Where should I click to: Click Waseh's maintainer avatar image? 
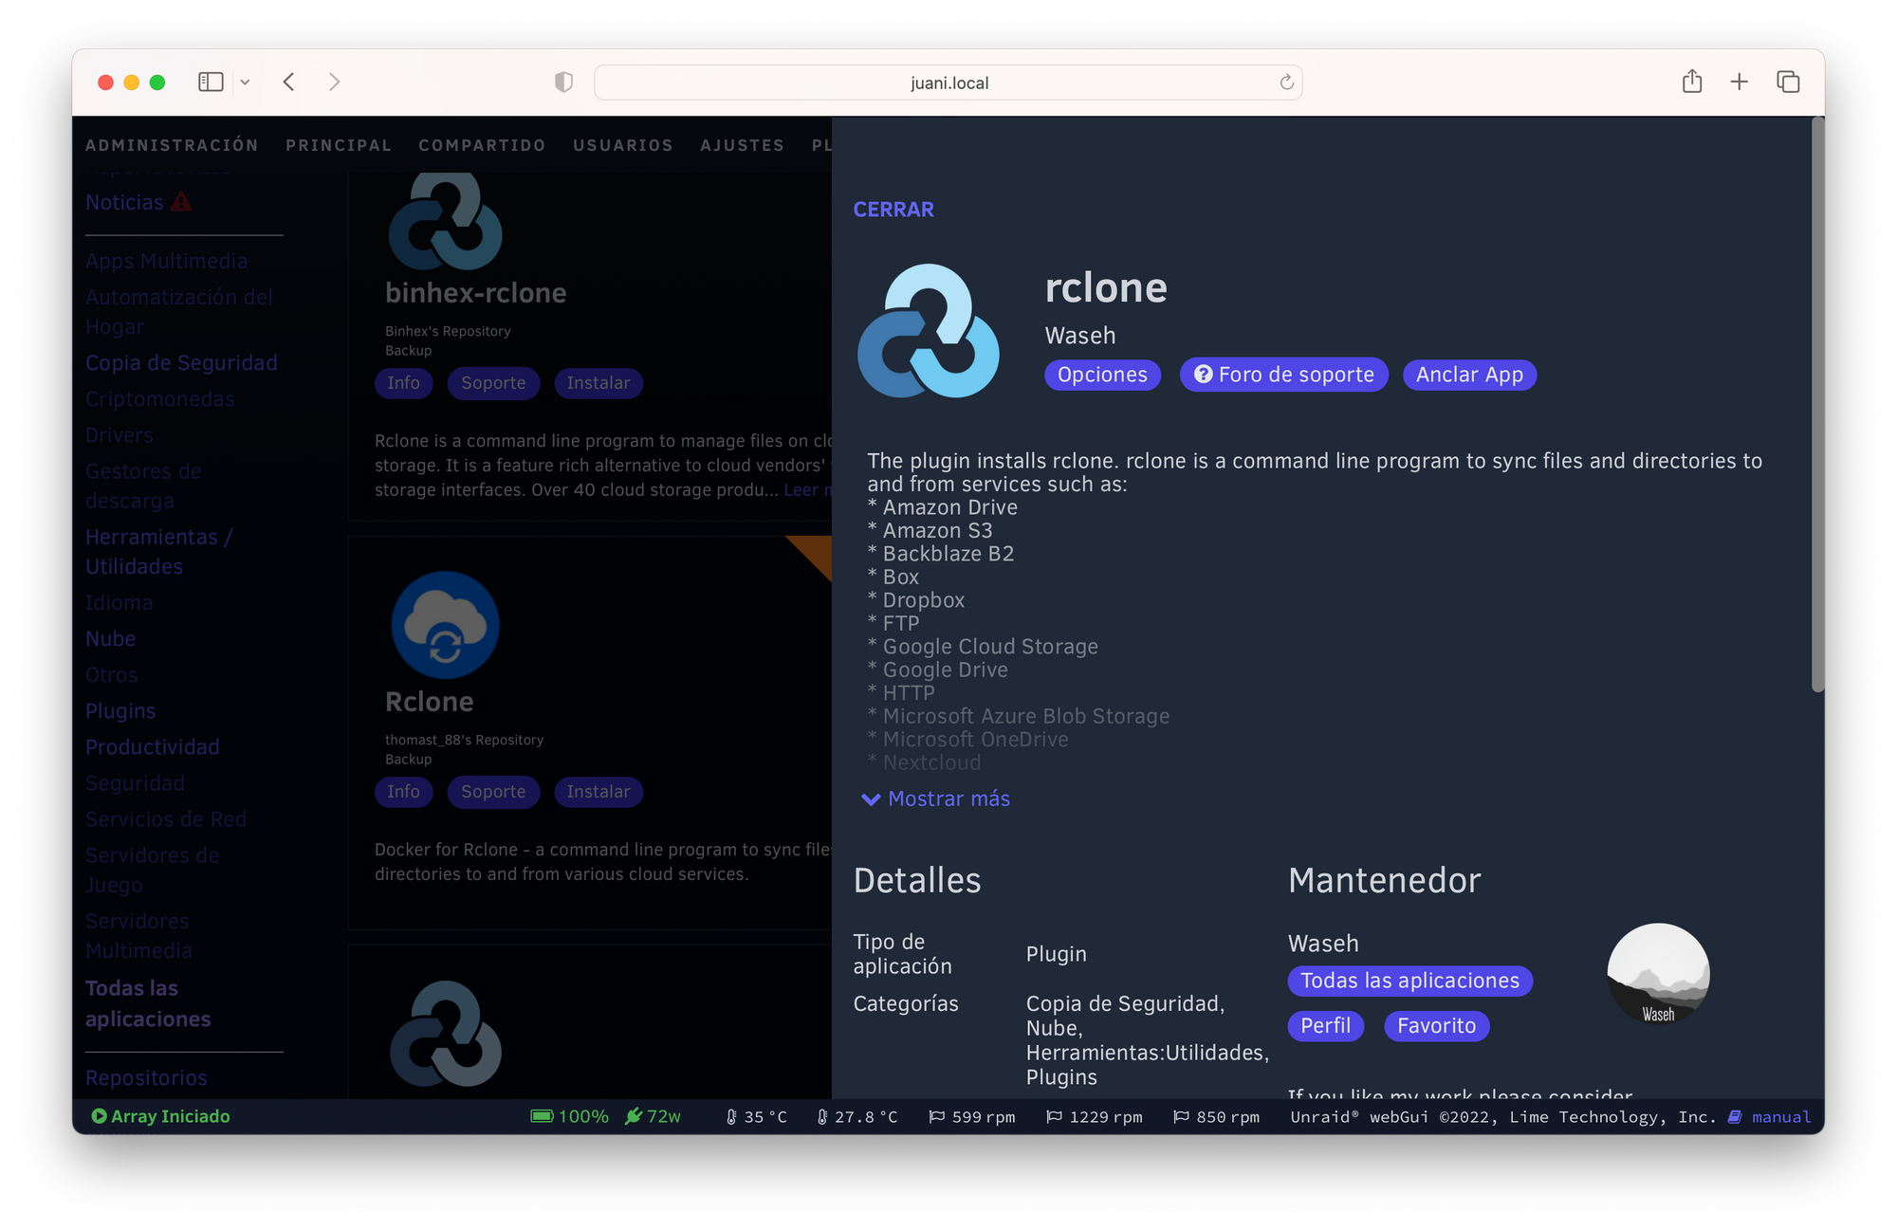tap(1658, 974)
